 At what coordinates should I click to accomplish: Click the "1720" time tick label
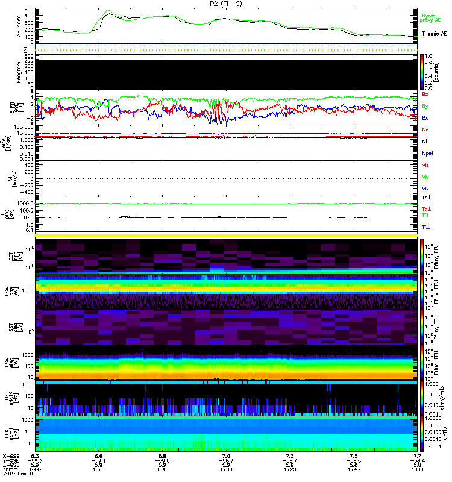point(290,469)
